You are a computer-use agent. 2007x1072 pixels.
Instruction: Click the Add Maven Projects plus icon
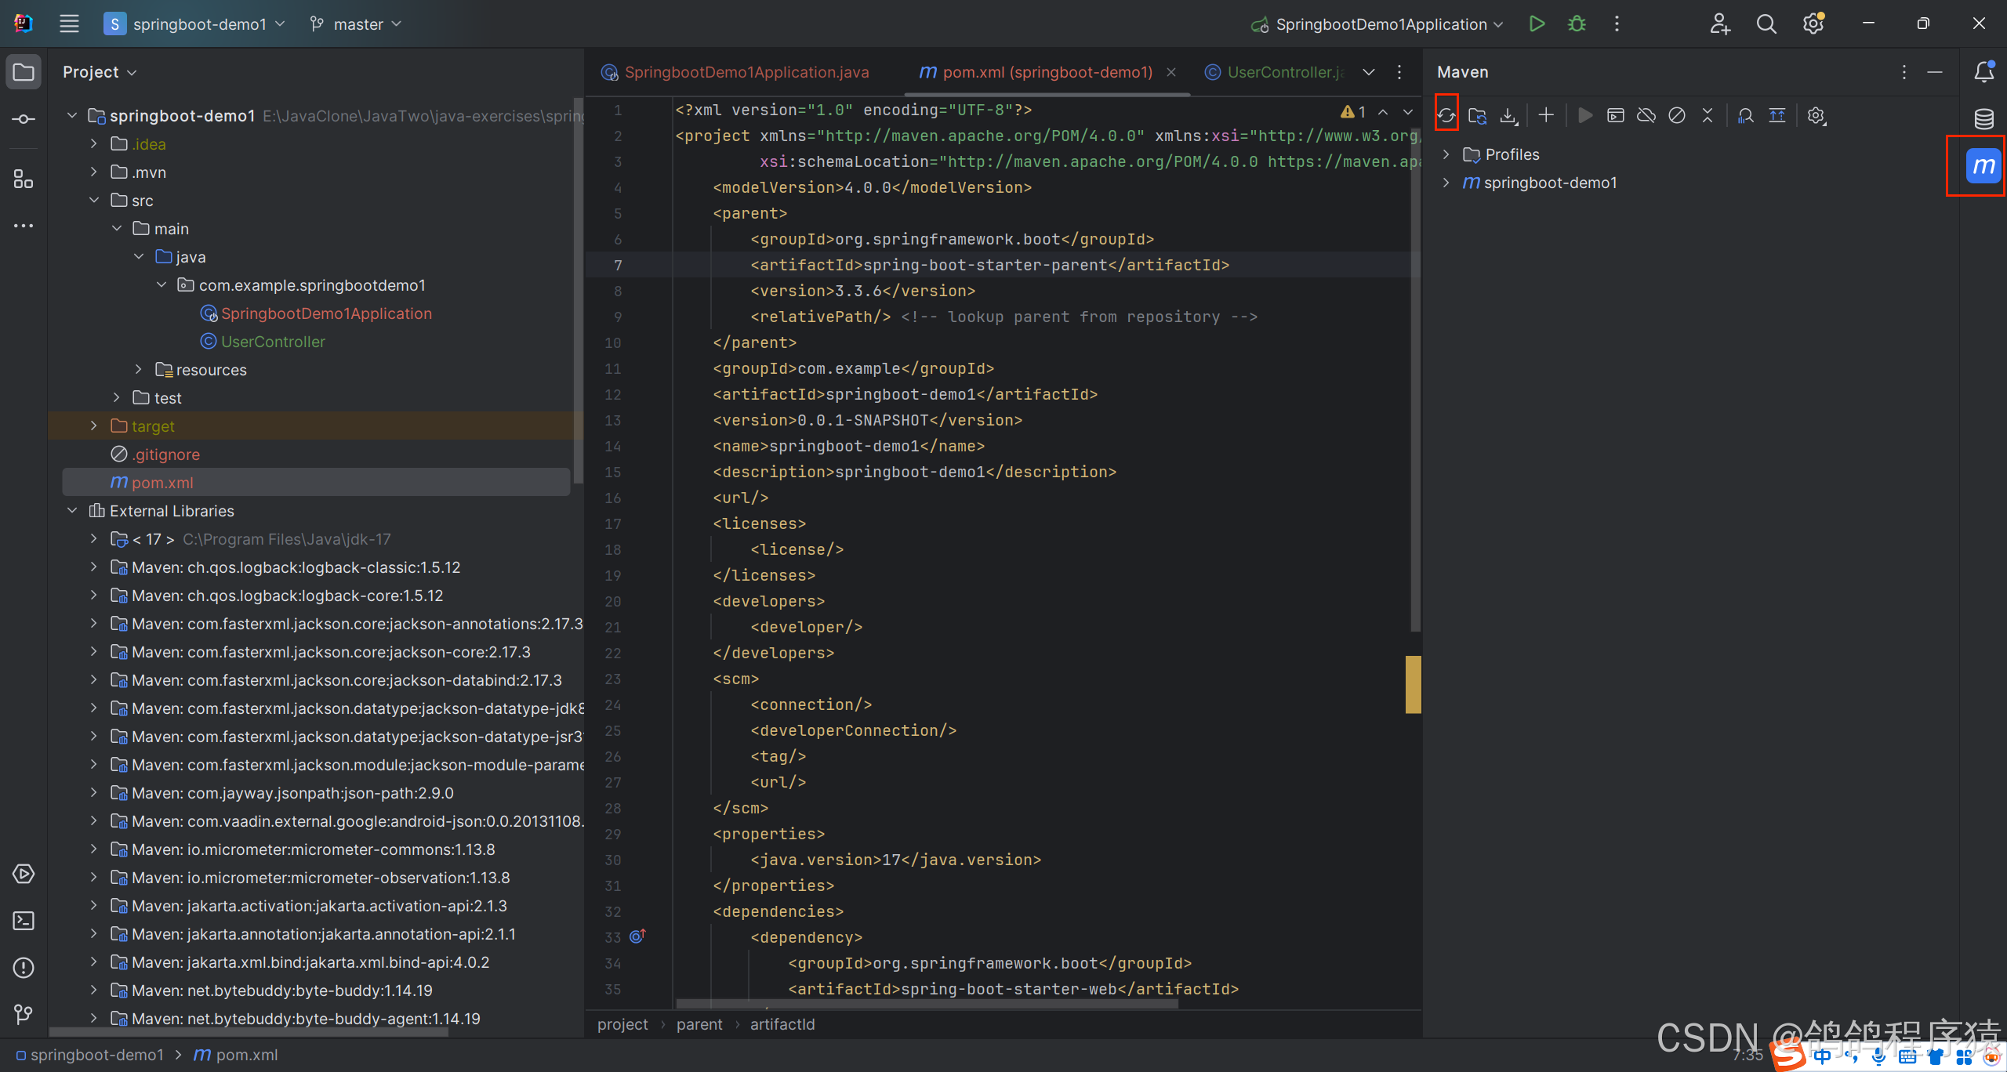tap(1546, 115)
